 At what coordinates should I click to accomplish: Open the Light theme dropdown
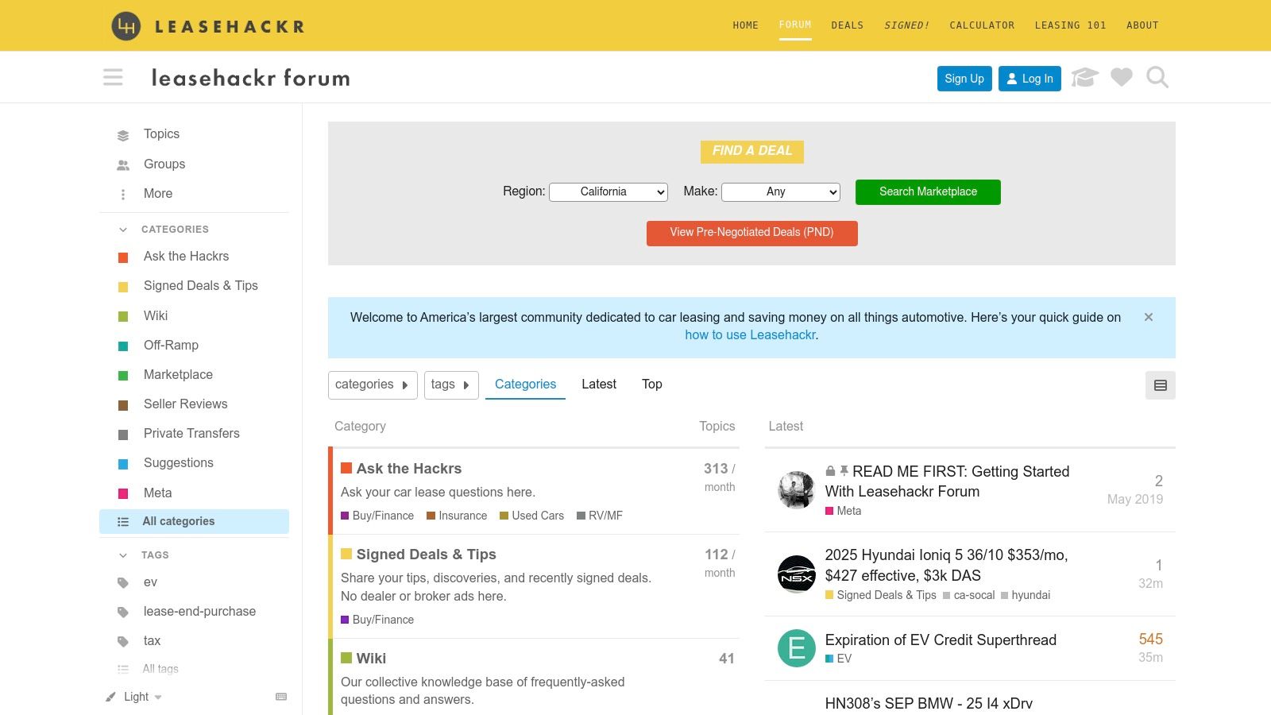[x=134, y=697]
